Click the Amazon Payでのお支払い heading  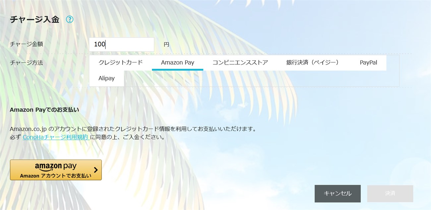coord(44,110)
